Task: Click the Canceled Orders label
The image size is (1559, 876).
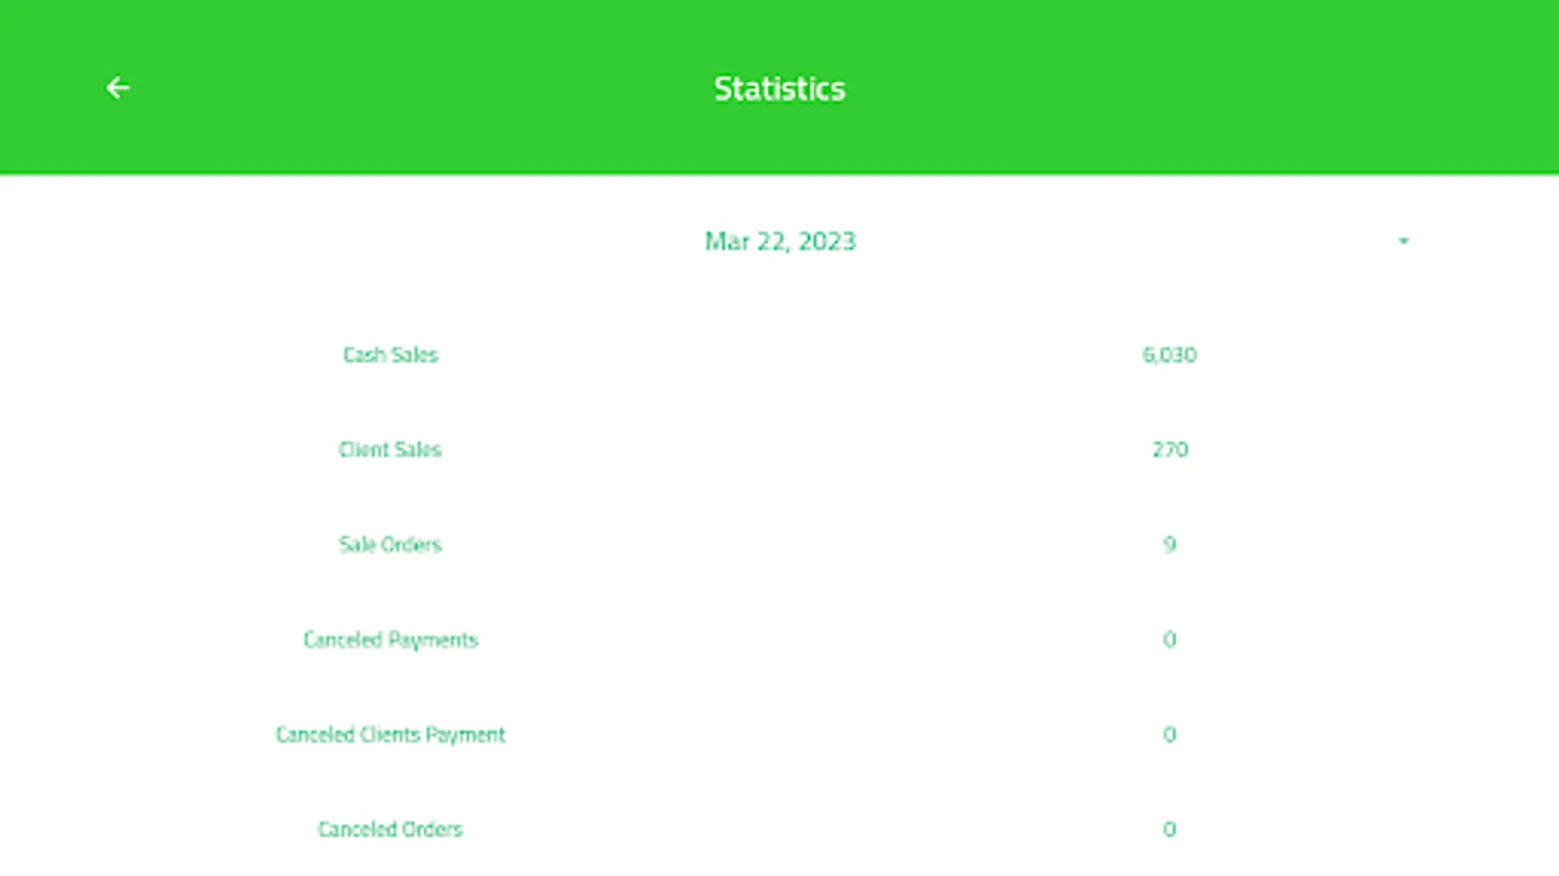Action: coord(390,829)
